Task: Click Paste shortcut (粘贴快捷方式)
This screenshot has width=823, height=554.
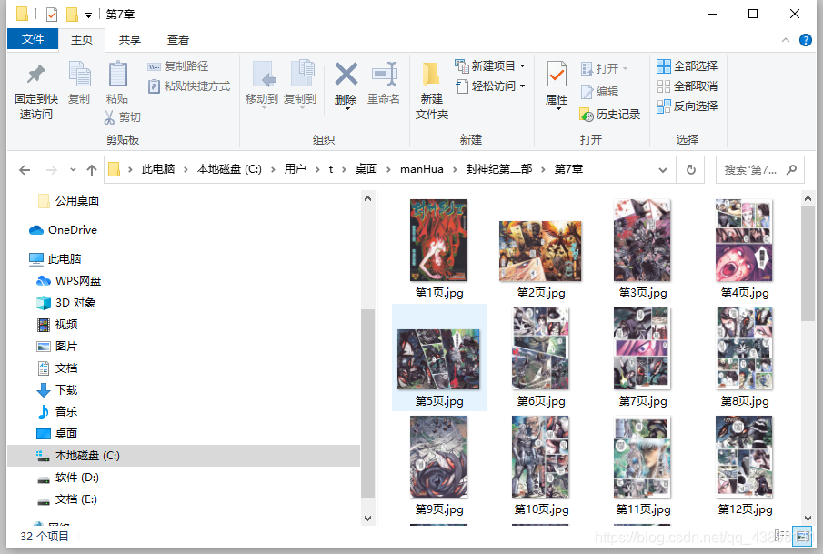Action: click(189, 86)
